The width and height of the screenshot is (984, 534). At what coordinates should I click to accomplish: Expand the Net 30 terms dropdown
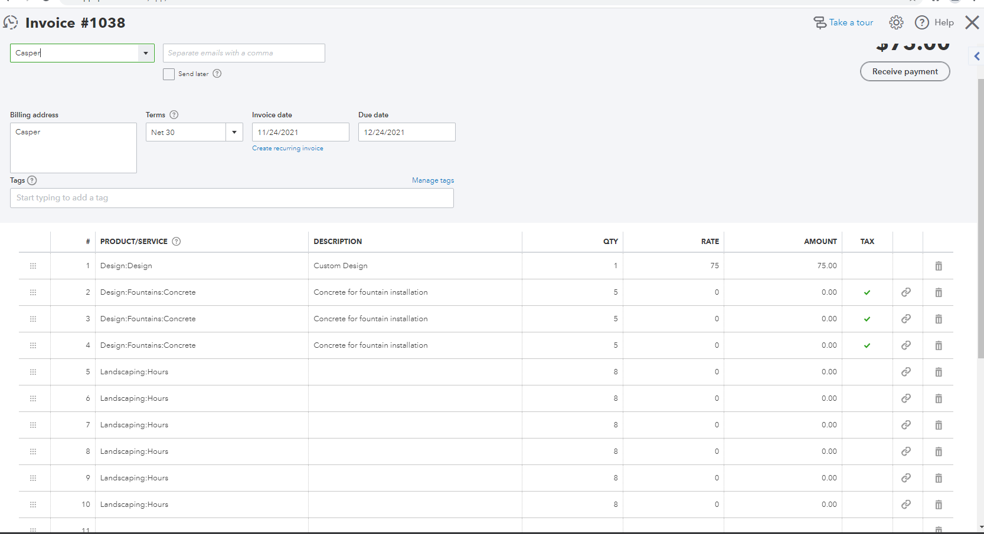234,132
